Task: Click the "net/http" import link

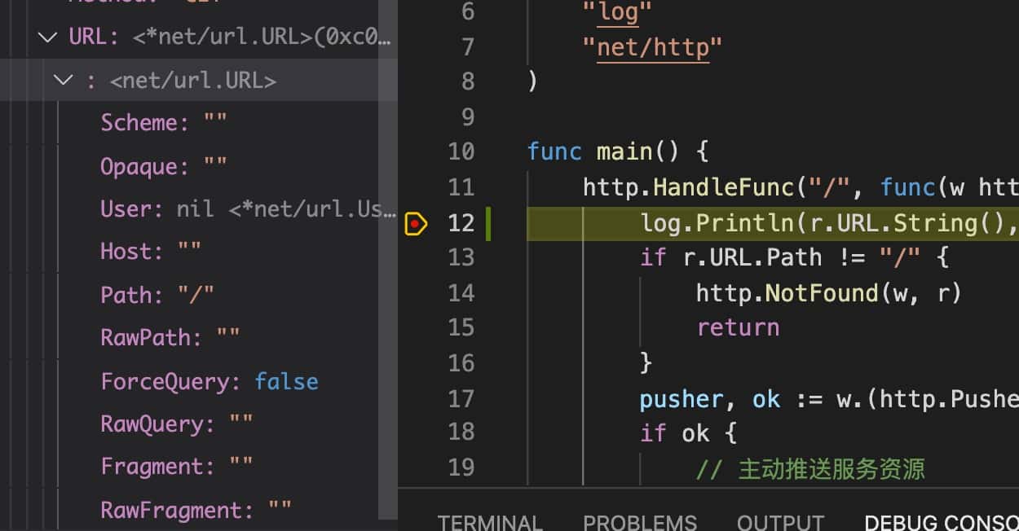Action: click(653, 47)
